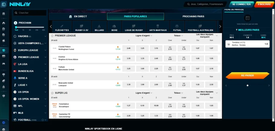Open the trophy tournaments icon

click(x=3, y=75)
